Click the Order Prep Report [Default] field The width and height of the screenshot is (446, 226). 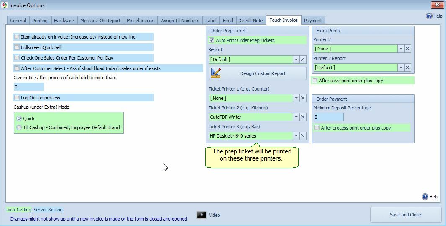pyautogui.click(x=251, y=60)
